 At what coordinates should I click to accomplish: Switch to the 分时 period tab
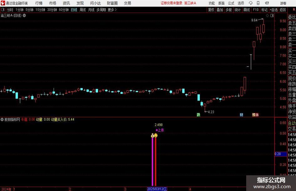coord(10,10)
